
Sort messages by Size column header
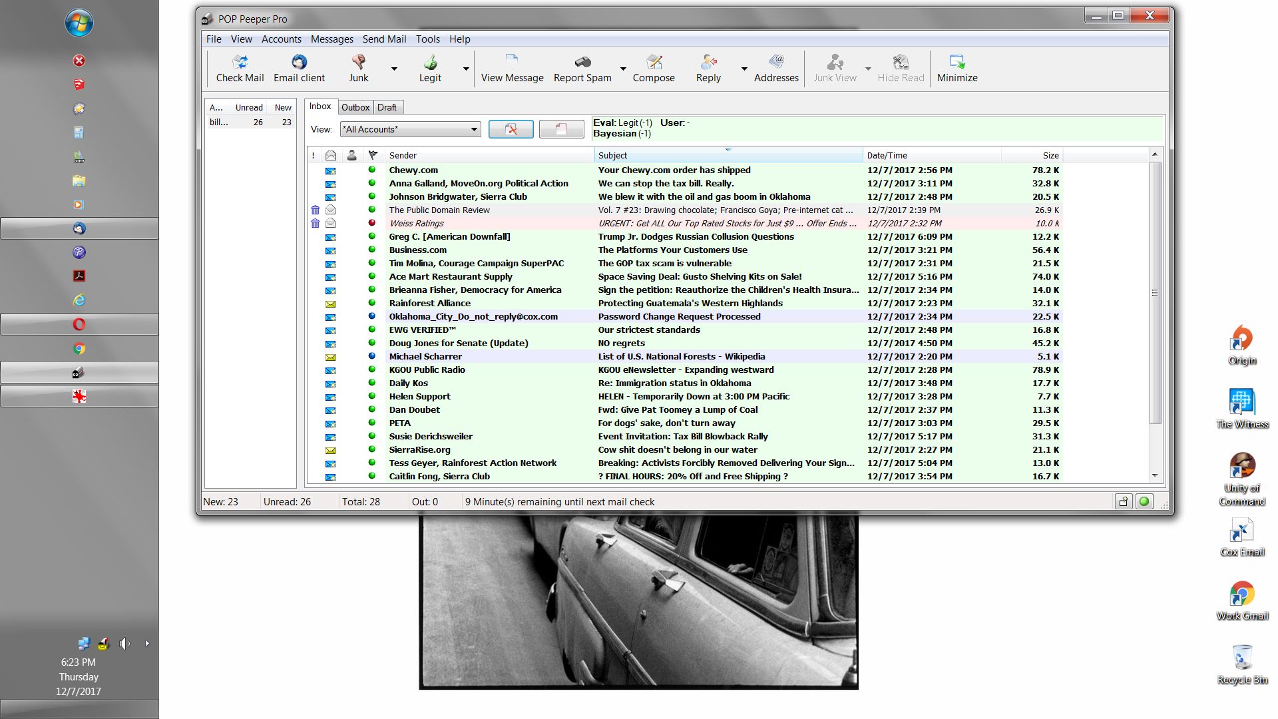click(1032, 155)
